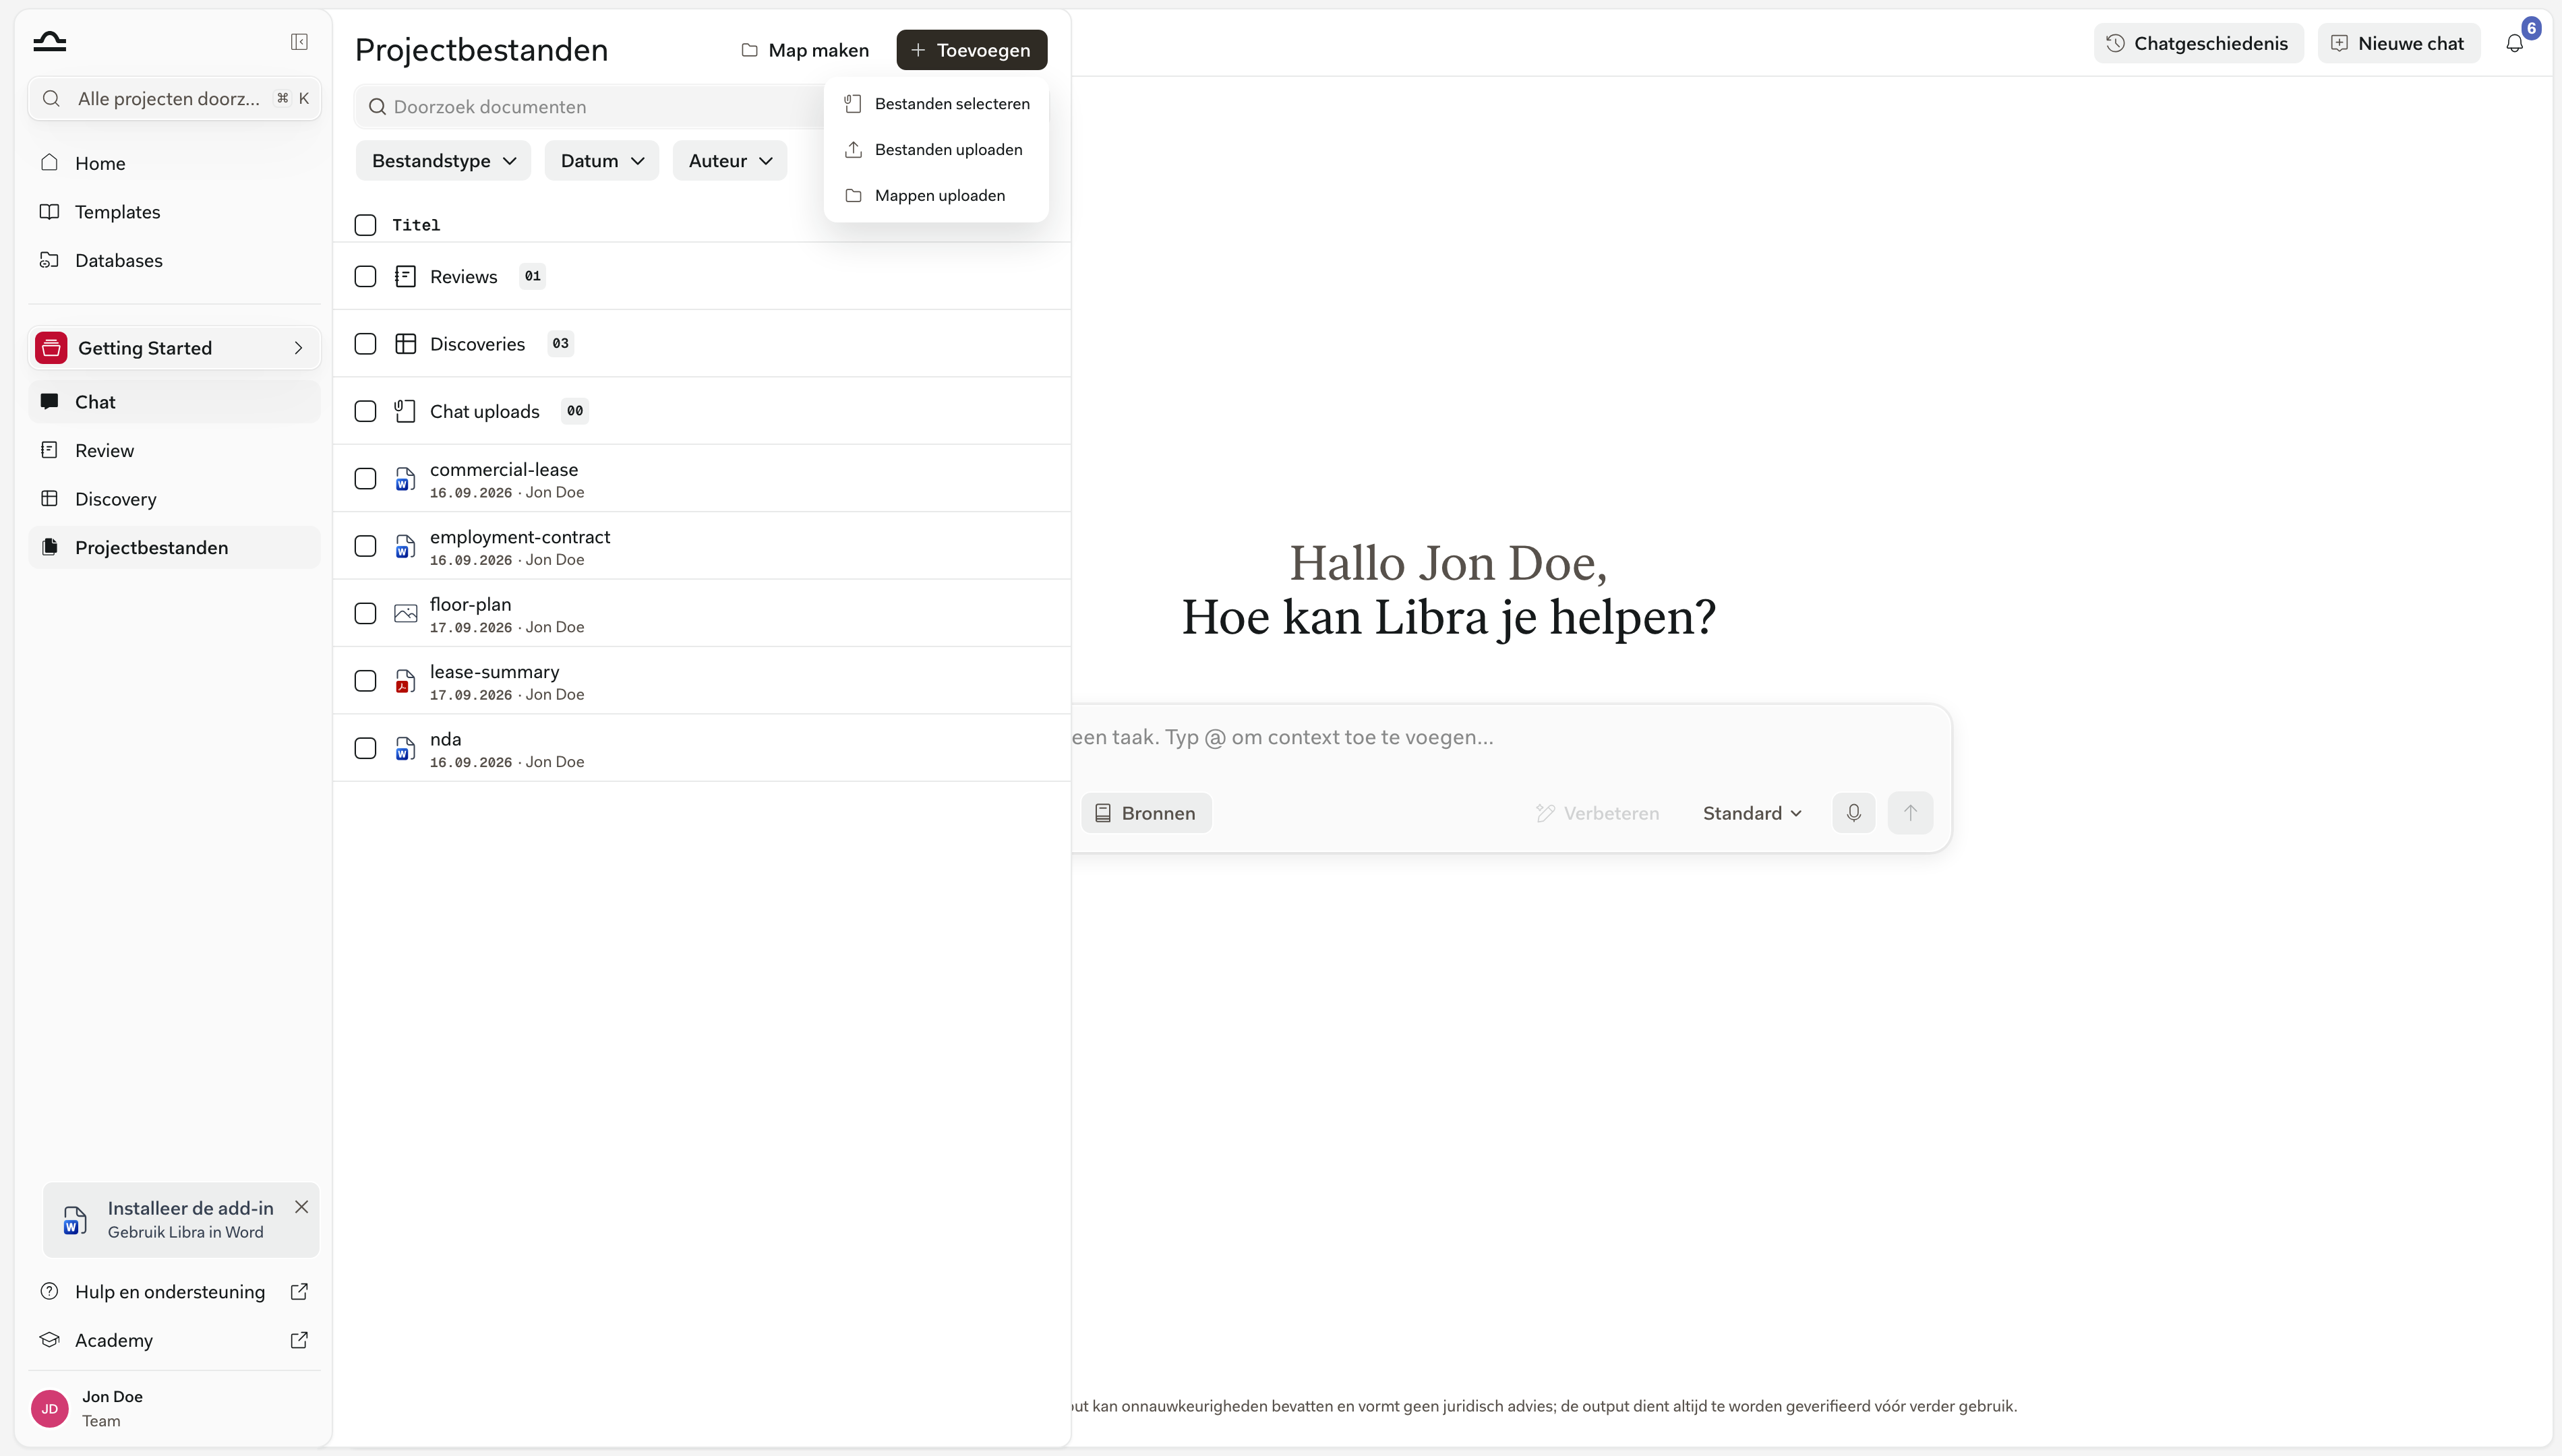The width and height of the screenshot is (2562, 1456).
Task: Toggle the select-all Titel checkbox
Action: [x=365, y=225]
